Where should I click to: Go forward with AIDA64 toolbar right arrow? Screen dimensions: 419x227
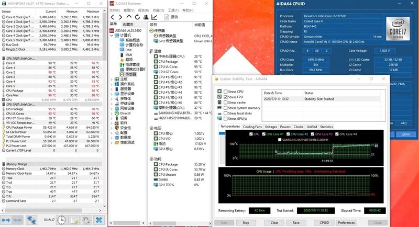120,17
